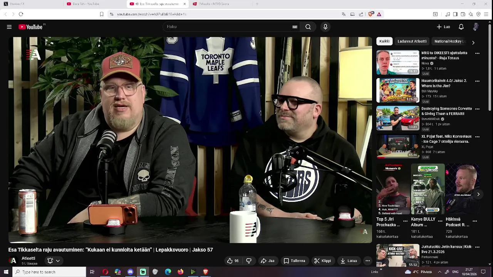Open the YouTube hamburger guide menu
493x277 pixels.
coord(9,27)
